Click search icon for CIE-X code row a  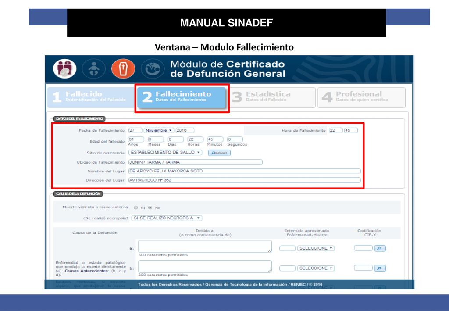coord(380,248)
